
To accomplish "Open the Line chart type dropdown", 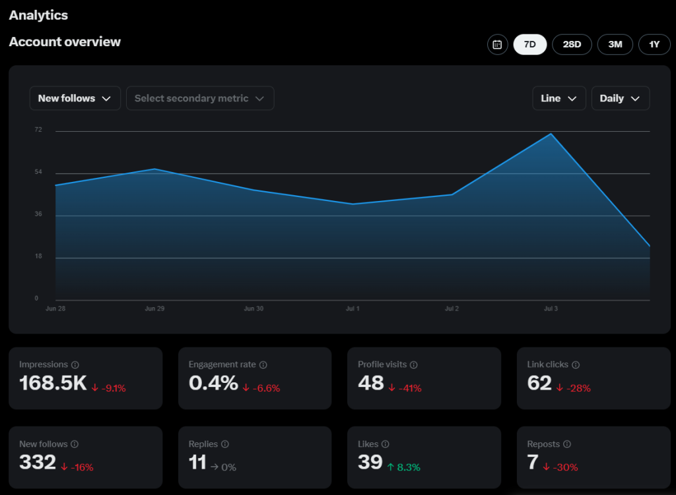I will point(558,98).
